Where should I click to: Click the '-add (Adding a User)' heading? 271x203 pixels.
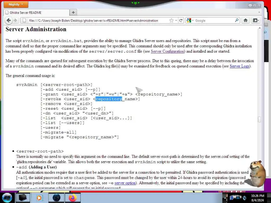[x=37, y=167]
